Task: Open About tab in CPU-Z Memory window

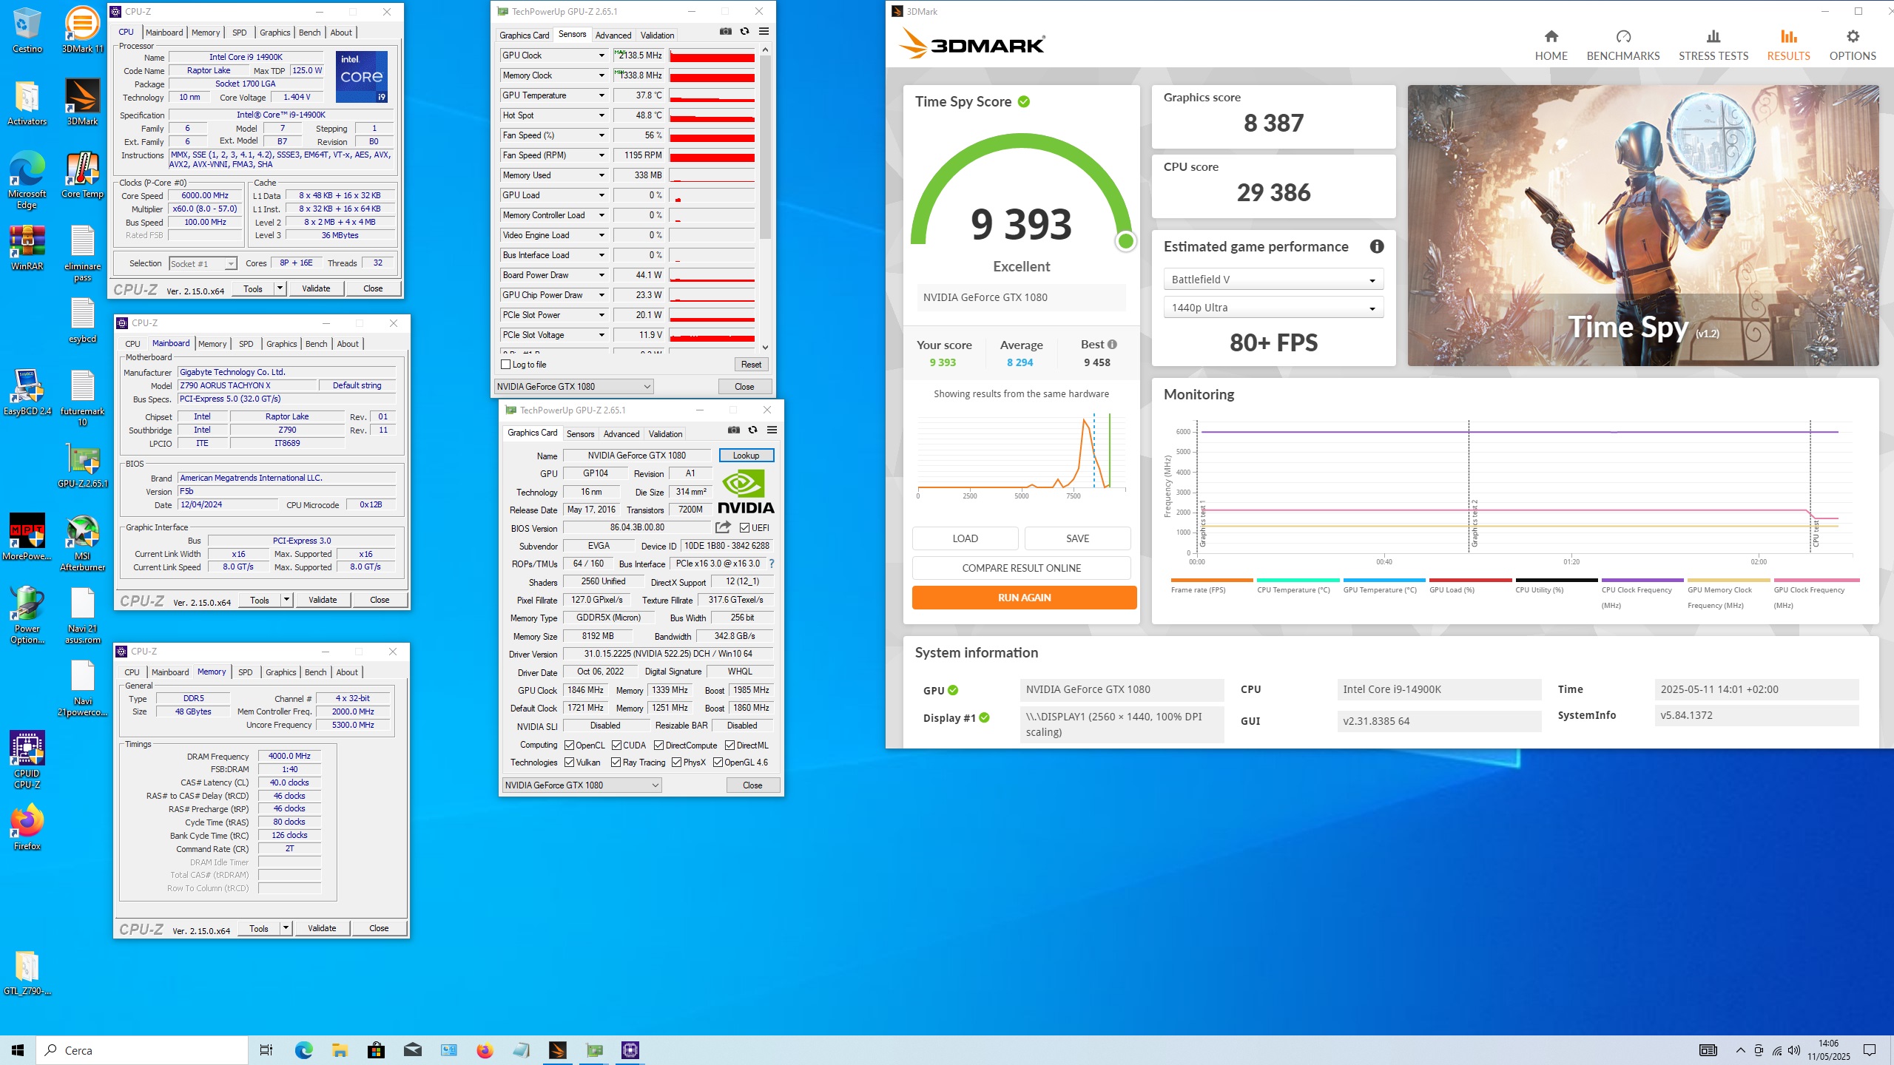Action: click(x=347, y=672)
